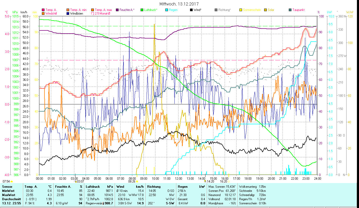The image size is (359, 208).
Task: Click the Temp. A. table header
Action: point(31,187)
